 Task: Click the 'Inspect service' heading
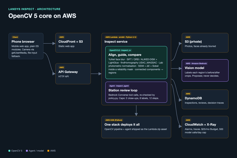(x=116, y=41)
